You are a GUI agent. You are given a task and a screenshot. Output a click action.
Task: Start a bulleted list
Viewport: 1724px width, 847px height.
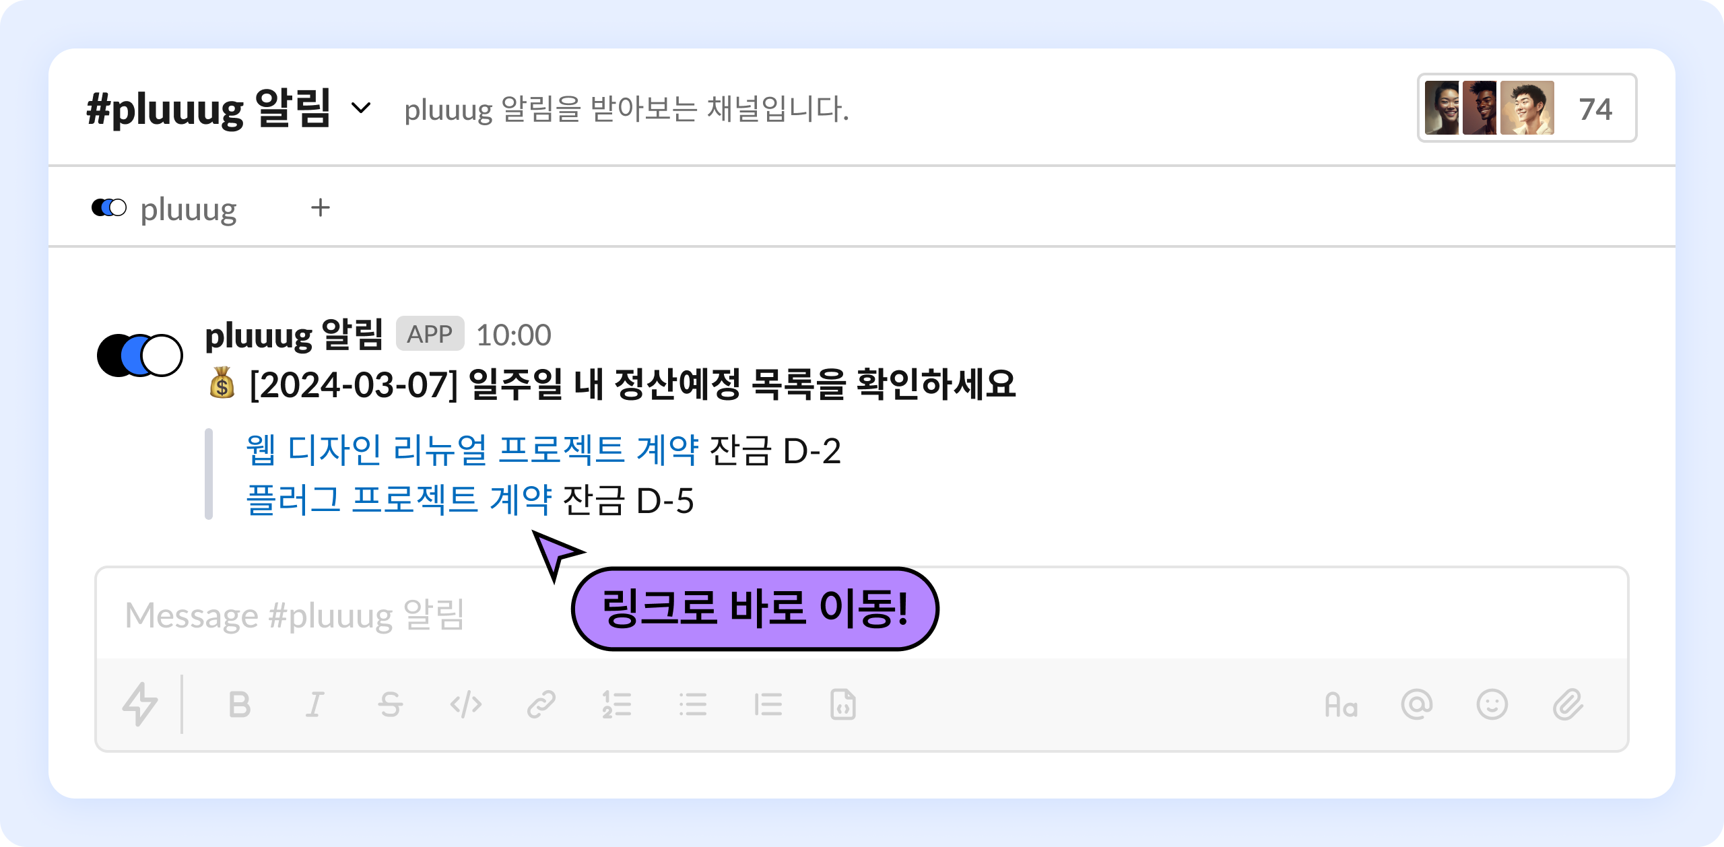692,705
